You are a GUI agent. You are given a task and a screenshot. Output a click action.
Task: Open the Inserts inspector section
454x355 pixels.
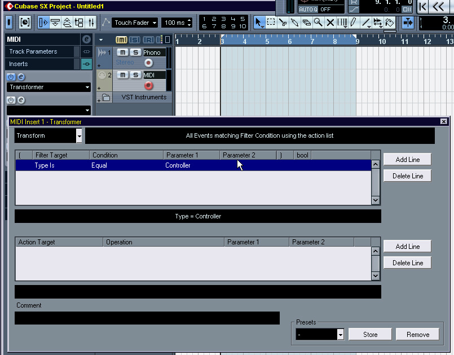[x=39, y=64]
